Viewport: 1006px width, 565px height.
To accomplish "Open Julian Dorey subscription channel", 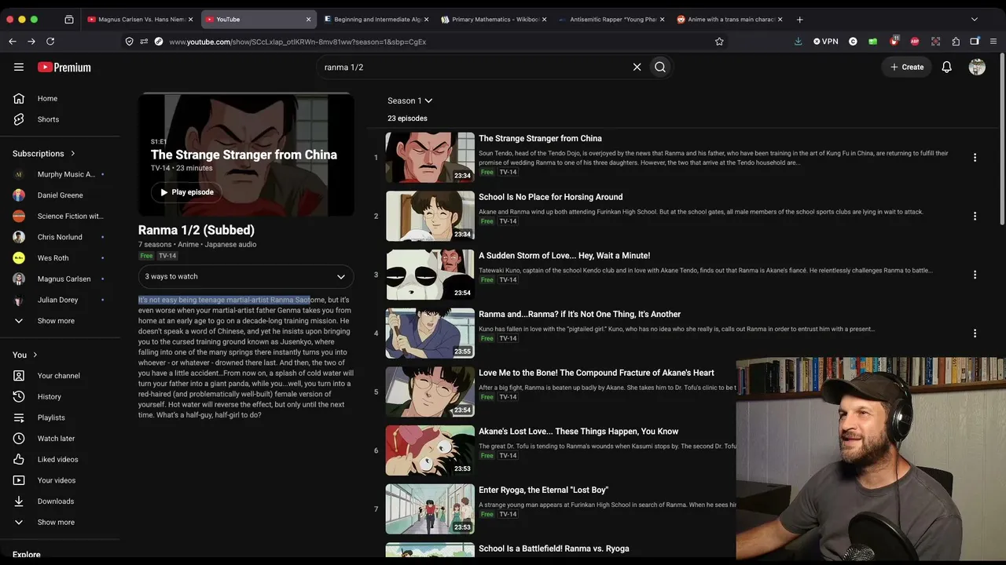I will pos(60,300).
